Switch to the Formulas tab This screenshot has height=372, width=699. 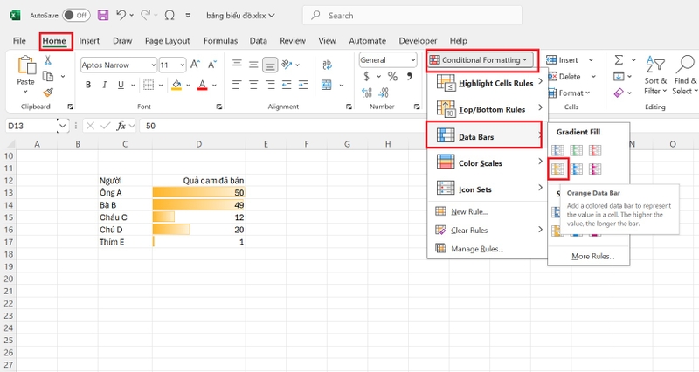click(221, 40)
